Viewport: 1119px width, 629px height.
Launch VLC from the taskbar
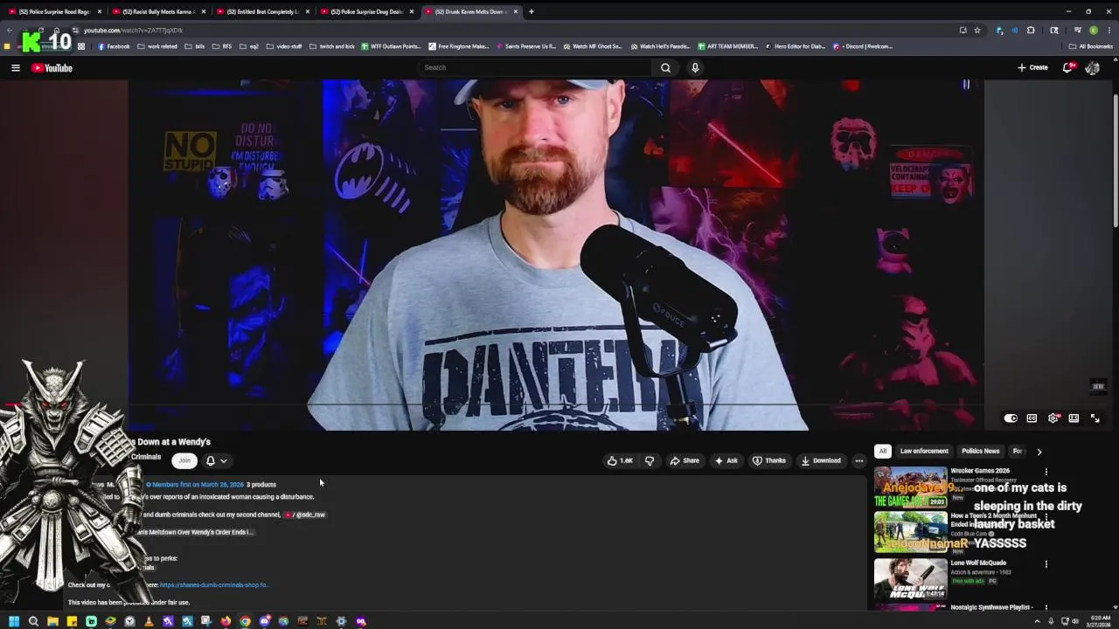tap(149, 621)
